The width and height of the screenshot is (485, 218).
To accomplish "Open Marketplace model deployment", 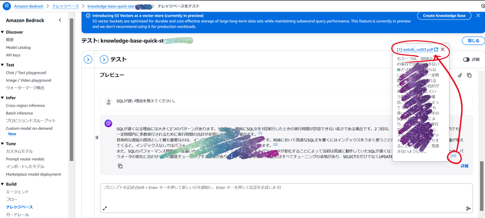I will point(33,174).
